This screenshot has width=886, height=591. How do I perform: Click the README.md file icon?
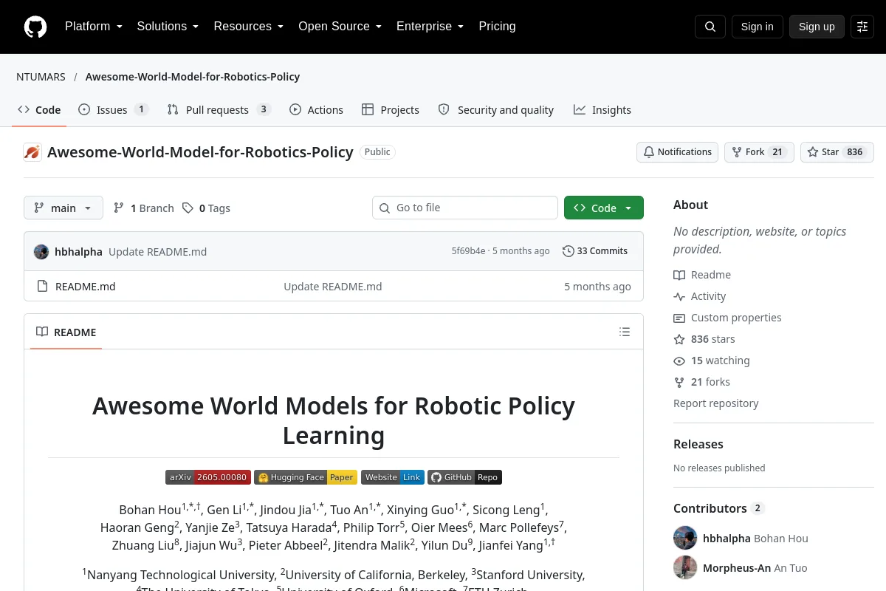pos(42,287)
